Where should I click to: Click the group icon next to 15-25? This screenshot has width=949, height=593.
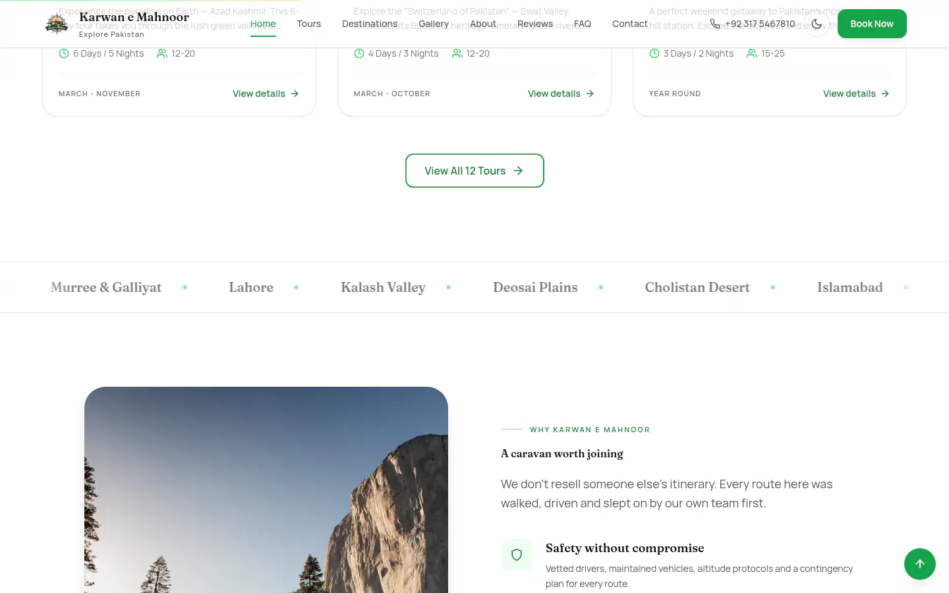752,53
